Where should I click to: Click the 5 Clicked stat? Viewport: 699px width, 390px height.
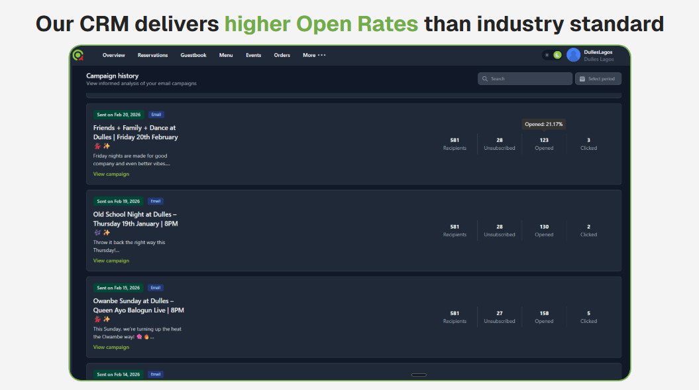click(588, 317)
